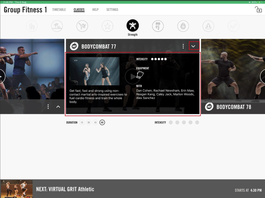
Task: Filter classes by 30 minute duration
Action: pos(89,122)
